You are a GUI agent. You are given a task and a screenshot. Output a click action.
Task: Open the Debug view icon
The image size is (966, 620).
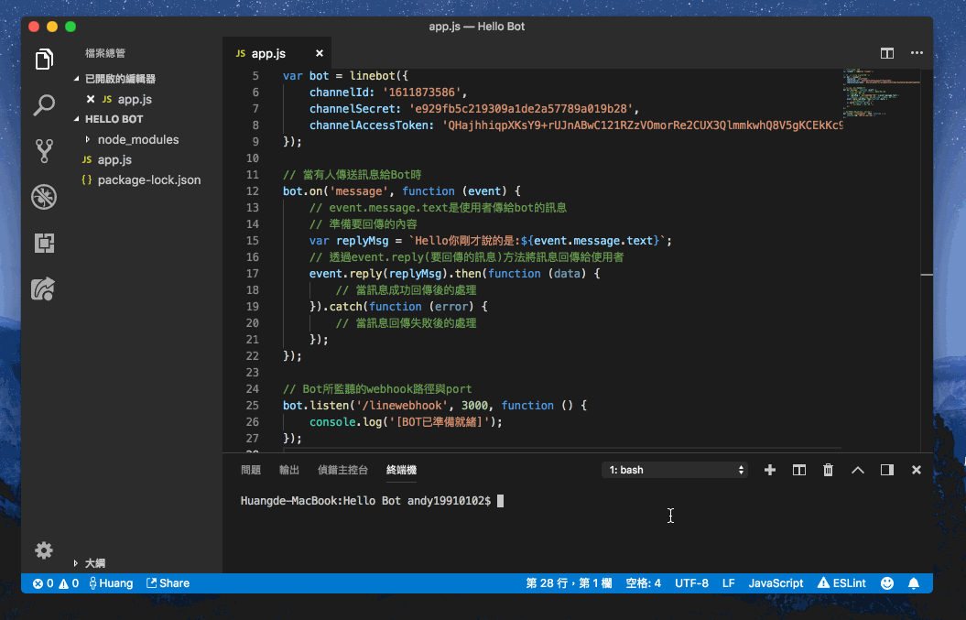click(x=44, y=197)
